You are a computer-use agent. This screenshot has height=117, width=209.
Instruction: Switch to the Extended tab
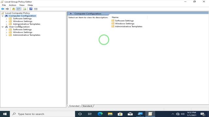74,106
